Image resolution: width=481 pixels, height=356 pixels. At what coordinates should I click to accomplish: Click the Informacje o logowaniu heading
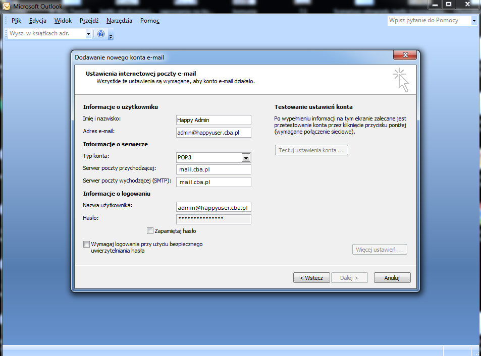pos(117,194)
